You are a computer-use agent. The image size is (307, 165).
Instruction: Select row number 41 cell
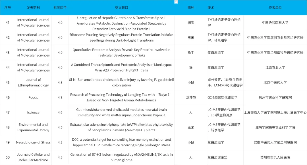pyautogui.click(x=8, y=23)
